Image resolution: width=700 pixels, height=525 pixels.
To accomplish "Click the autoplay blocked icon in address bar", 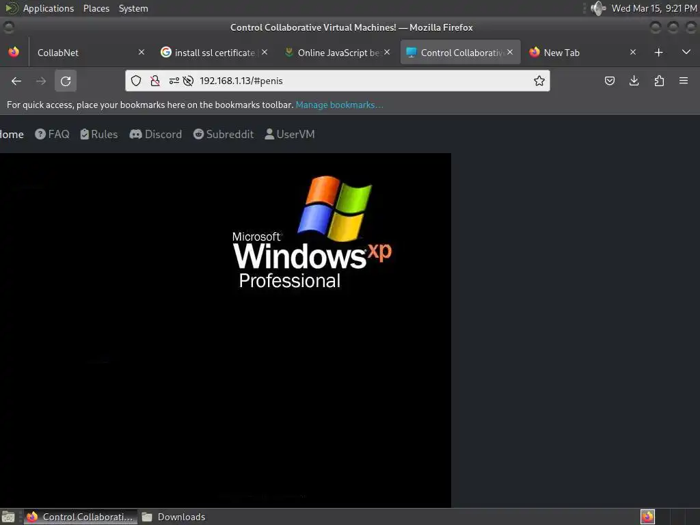I will point(189,81).
